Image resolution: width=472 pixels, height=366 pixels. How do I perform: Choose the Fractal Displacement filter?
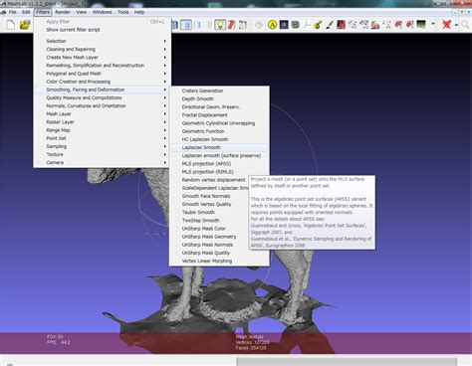[219, 115]
